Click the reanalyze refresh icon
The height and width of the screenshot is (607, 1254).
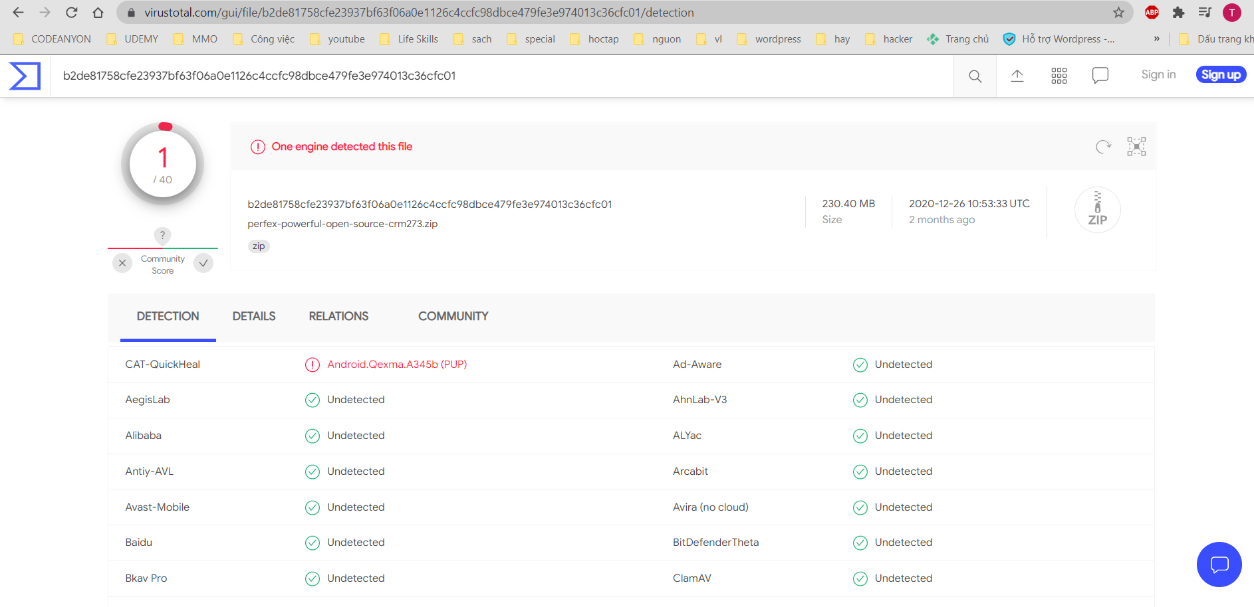click(x=1103, y=147)
